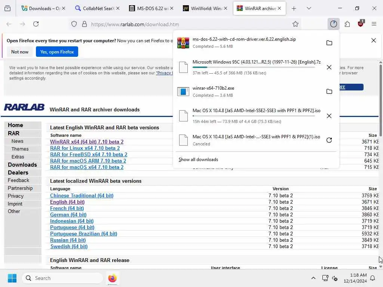The width and height of the screenshot is (383, 287).
Task: Show site security padlock info
Action: click(84, 24)
